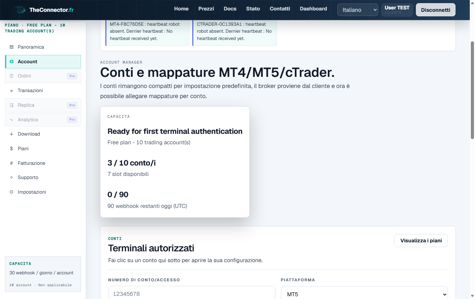Open Contatti in the top navigation
Viewport: 475px width, 299px height.
(280, 9)
